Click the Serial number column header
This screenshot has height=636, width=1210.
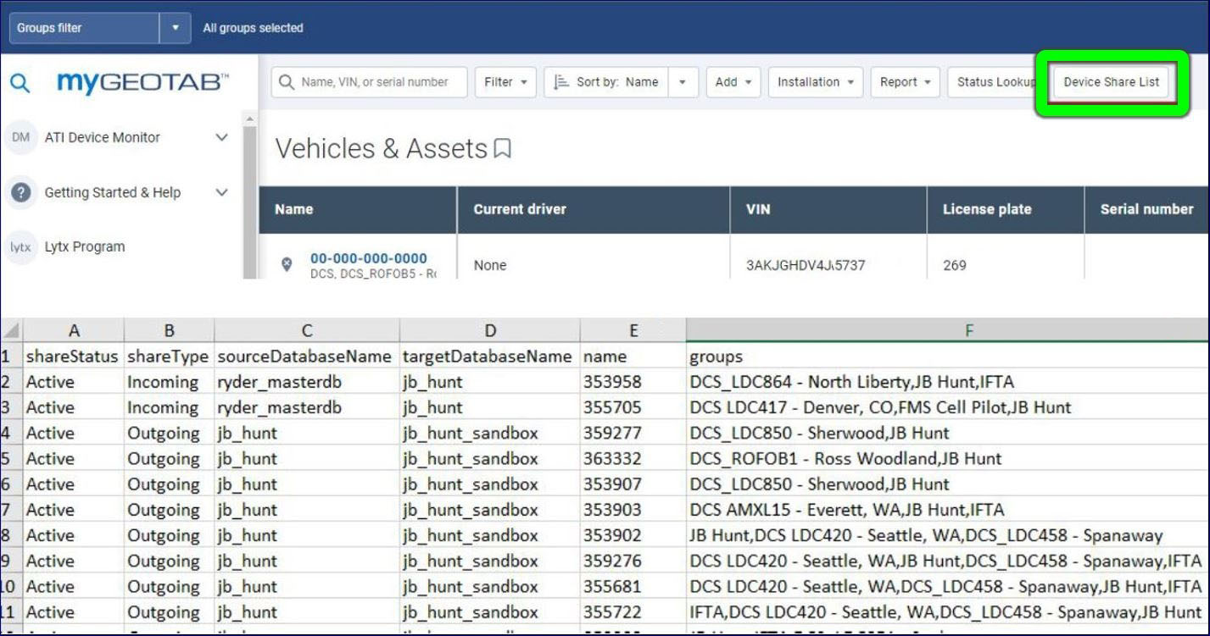[x=1146, y=209]
